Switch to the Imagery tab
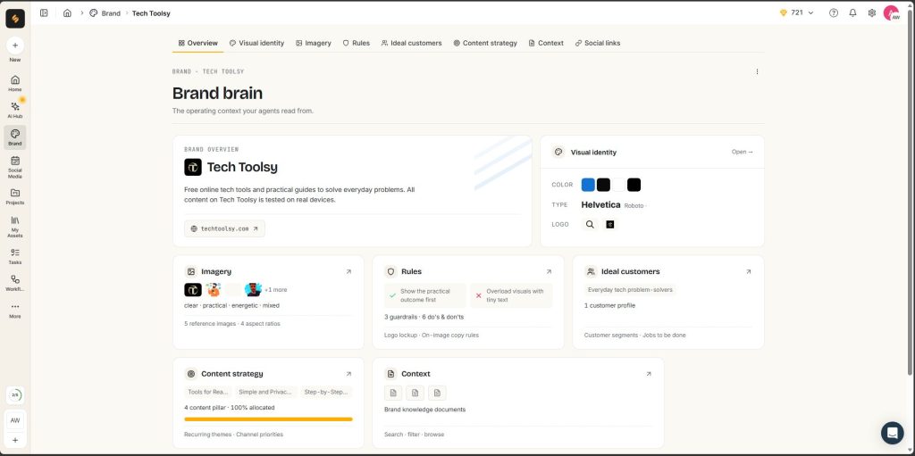The image size is (915, 456). 314,43
